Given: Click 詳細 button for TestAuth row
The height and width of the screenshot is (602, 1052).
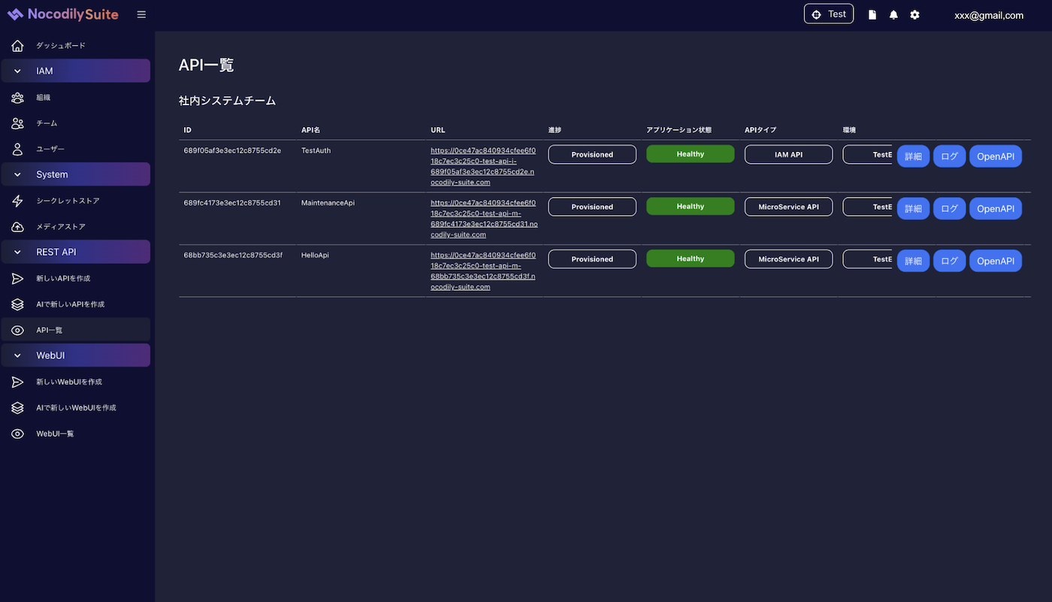Looking at the screenshot, I should tap(913, 156).
